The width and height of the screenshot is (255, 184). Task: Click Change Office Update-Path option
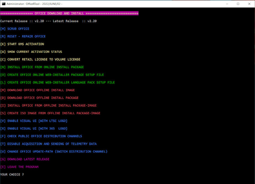54,152
